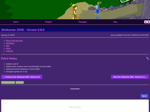Select the Improved camera behavior patch note
The height and width of the screenshot is (112, 150).
(23, 69)
